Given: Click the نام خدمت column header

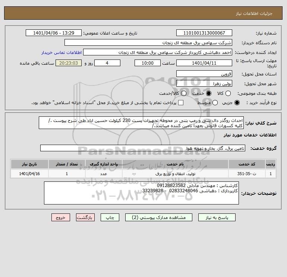Looking at the screenshot, I should 175,164.
